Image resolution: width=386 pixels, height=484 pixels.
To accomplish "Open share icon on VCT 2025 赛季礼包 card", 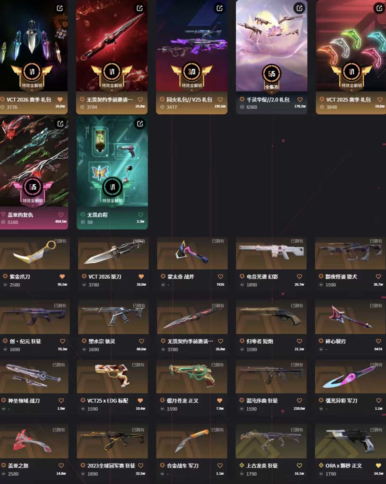I will [x=379, y=8].
